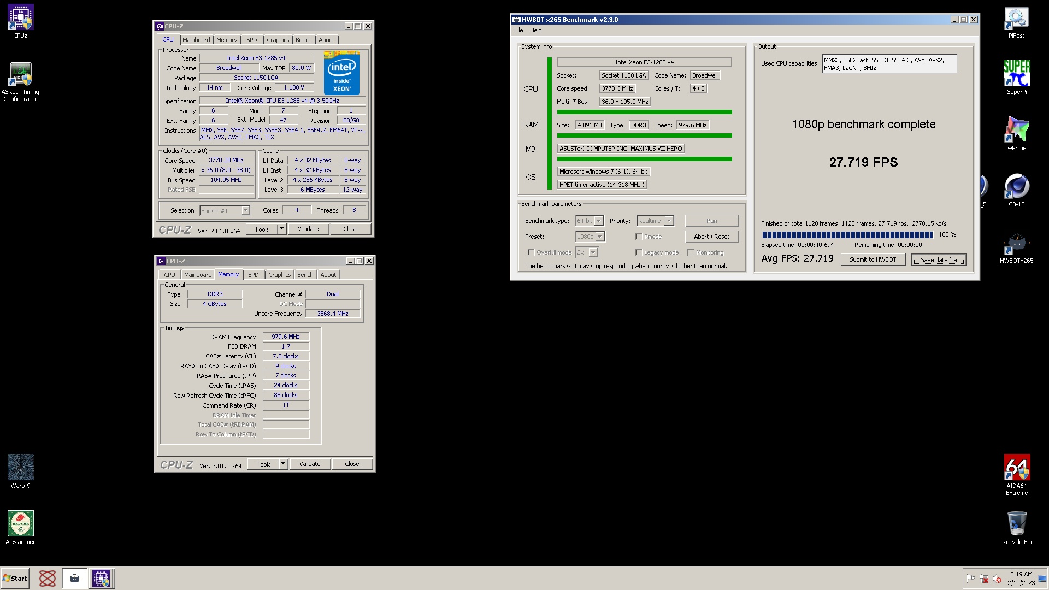Click the Intel Xeon logo in CPU-Z
This screenshot has width=1049, height=590.
341,73
